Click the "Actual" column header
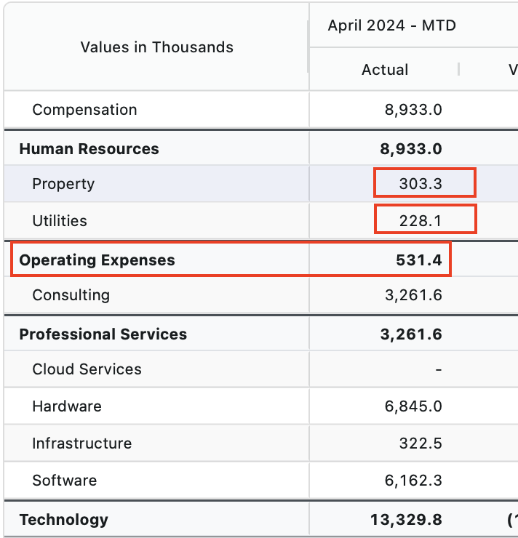This screenshot has width=518, height=538. click(385, 70)
